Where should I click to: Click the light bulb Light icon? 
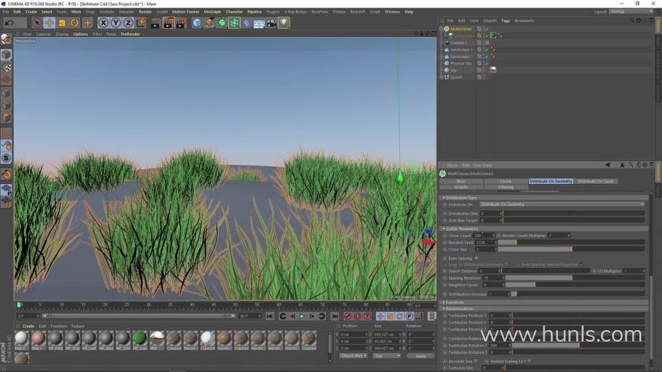283,23
